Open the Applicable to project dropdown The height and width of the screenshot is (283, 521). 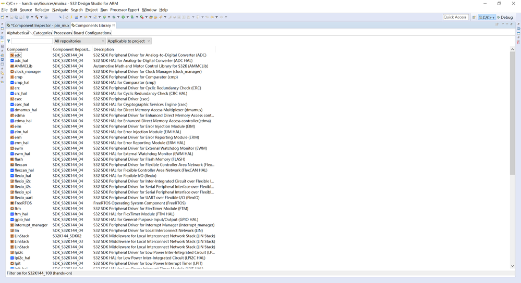129,41
